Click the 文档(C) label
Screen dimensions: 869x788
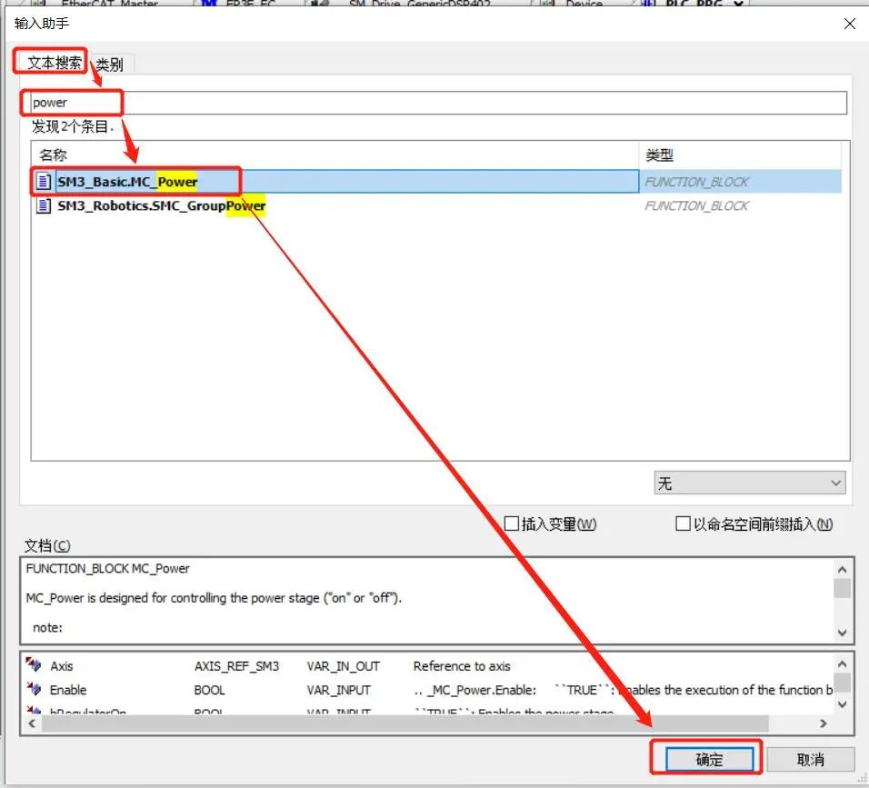coord(47,546)
